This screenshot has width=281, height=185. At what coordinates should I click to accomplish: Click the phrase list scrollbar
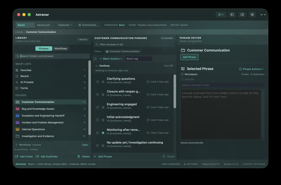pyautogui.click(x=175, y=91)
